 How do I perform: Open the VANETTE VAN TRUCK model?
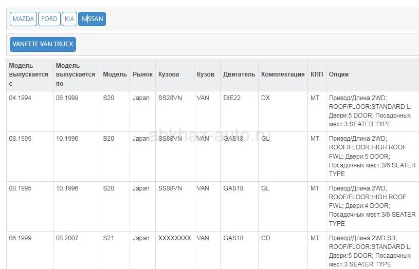point(43,44)
